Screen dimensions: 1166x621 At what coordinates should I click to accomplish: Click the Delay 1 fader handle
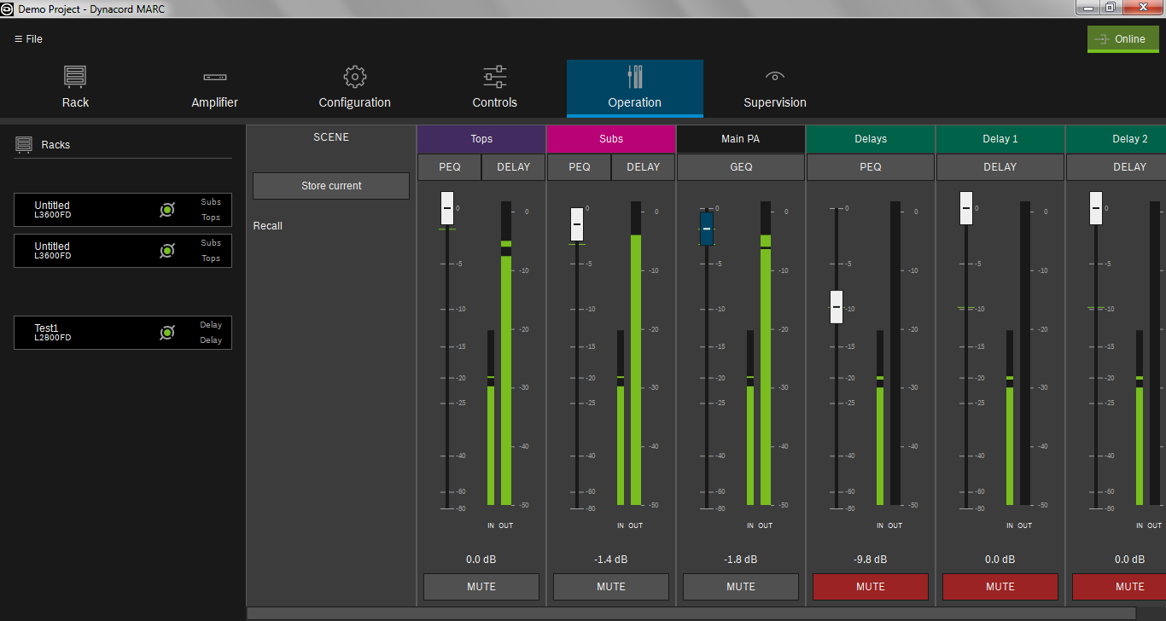pos(966,208)
